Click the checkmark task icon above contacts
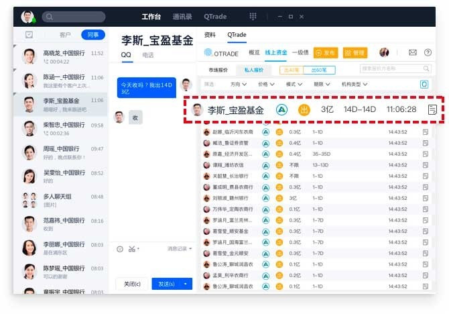The width and height of the screenshot is (449, 314). [x=29, y=35]
